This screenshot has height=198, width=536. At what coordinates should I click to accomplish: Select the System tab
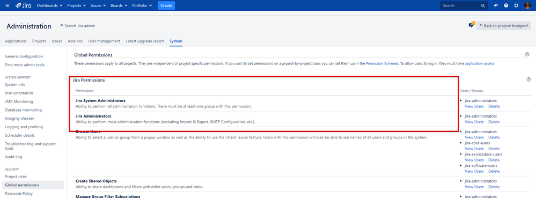(175, 41)
